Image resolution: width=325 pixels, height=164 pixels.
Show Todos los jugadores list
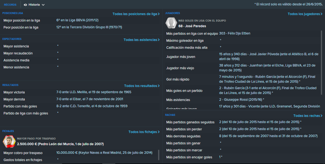[305, 14]
